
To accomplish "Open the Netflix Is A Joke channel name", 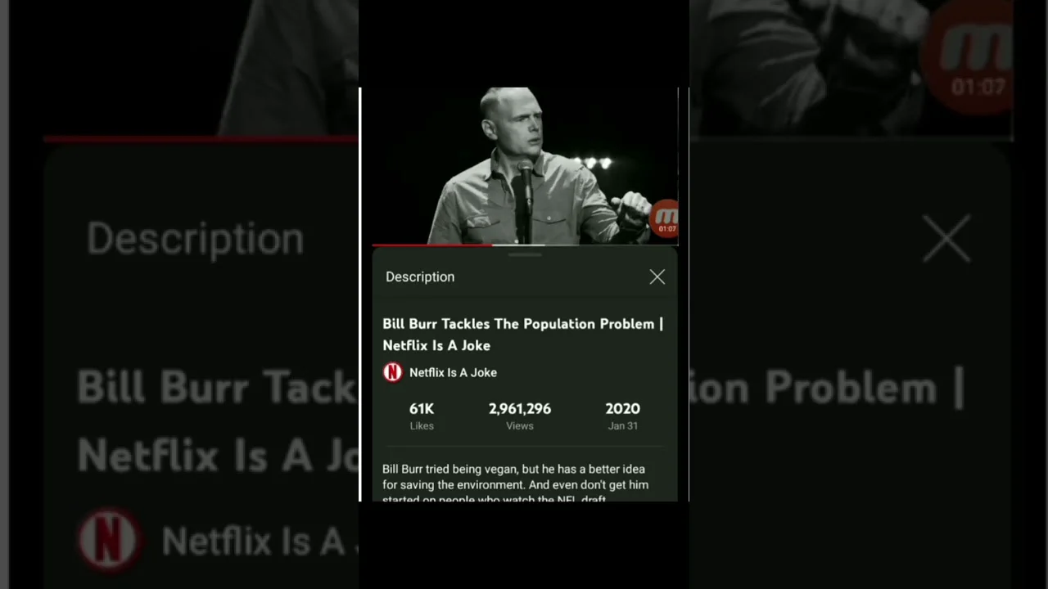I will coord(453,372).
